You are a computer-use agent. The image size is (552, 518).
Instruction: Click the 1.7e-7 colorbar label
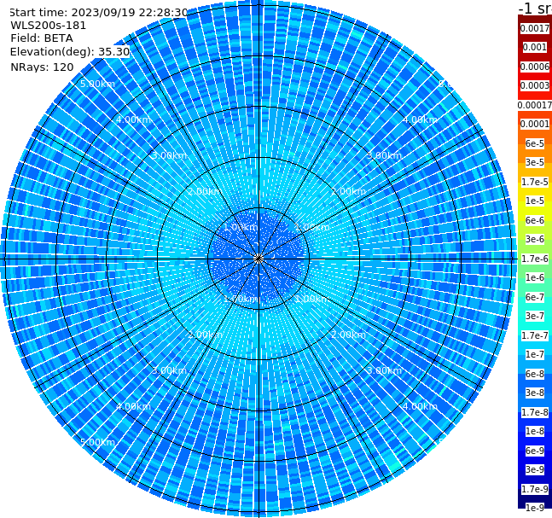(535, 335)
